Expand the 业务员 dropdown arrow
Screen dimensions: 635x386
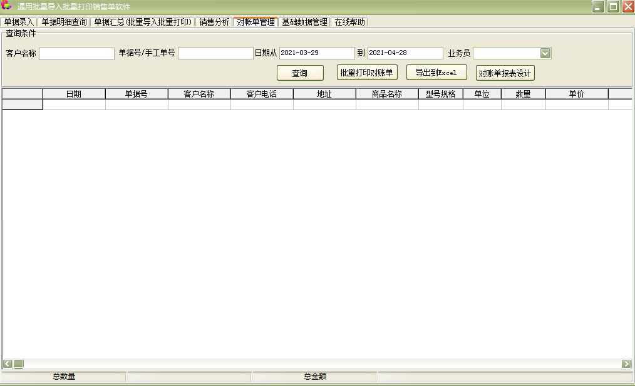545,53
